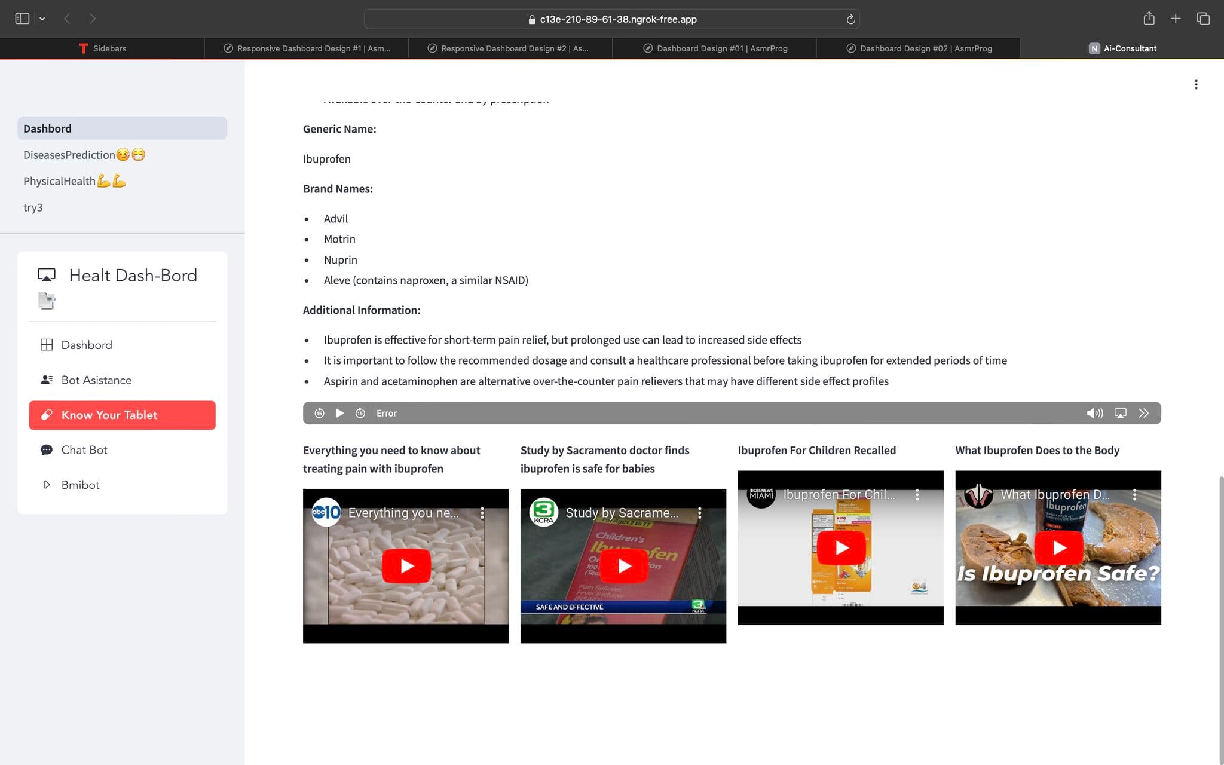Viewport: 1224px width, 765px height.
Task: Click the Bmibot play triangle icon
Action: click(47, 485)
